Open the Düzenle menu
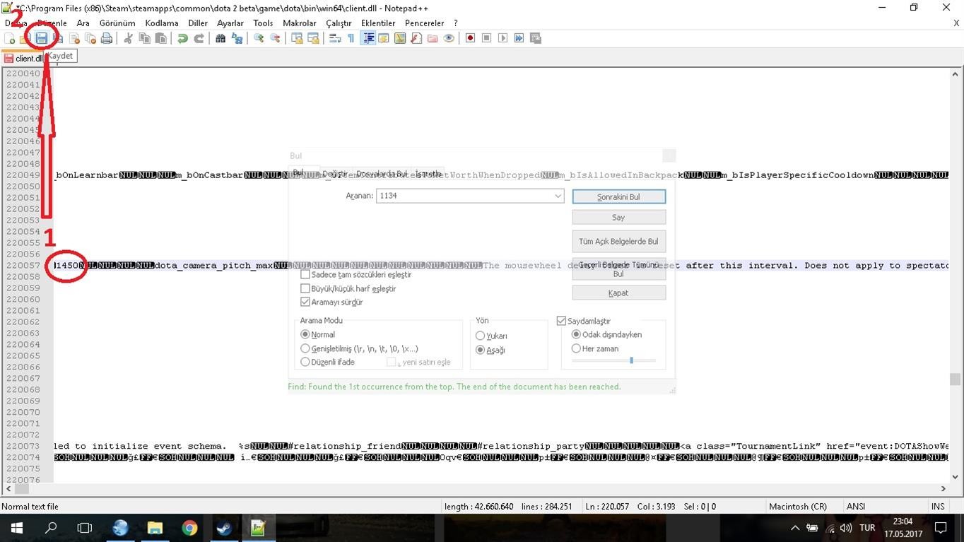This screenshot has height=542, width=964. point(52,23)
